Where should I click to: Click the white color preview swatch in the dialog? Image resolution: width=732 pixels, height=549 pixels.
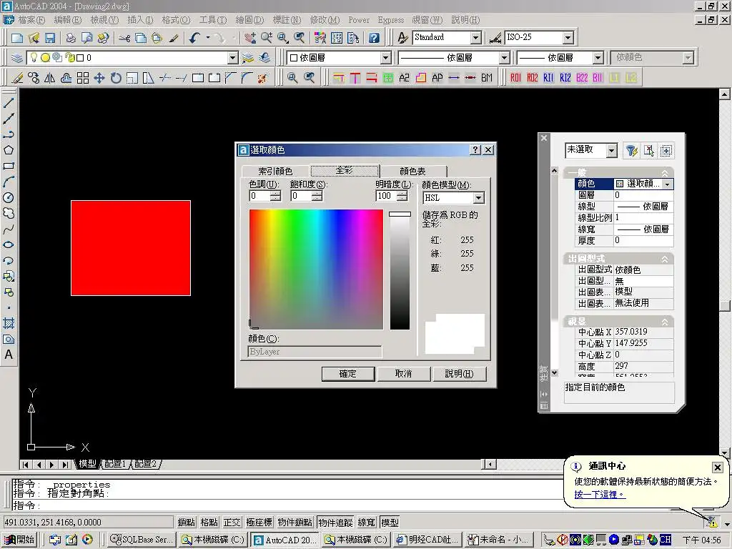455,334
